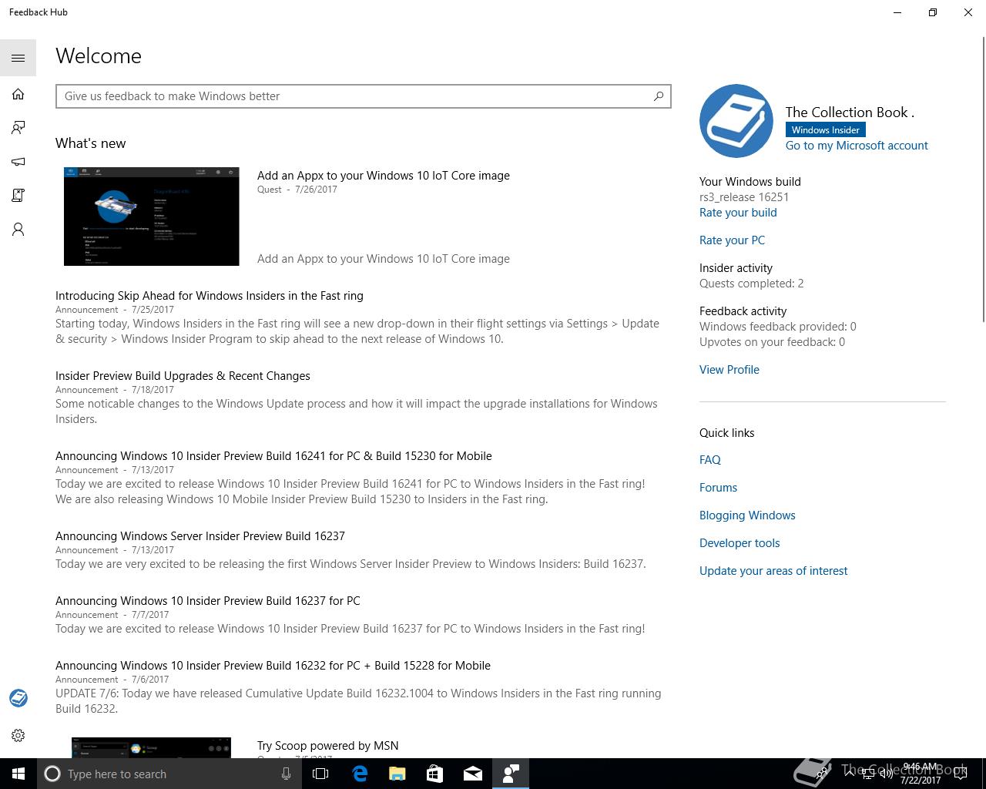Open the Forums quick link

(x=718, y=488)
